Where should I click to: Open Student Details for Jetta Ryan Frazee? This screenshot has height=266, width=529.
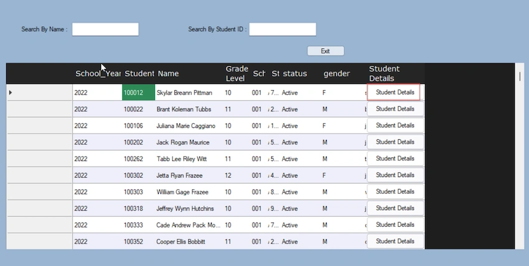coord(395,175)
